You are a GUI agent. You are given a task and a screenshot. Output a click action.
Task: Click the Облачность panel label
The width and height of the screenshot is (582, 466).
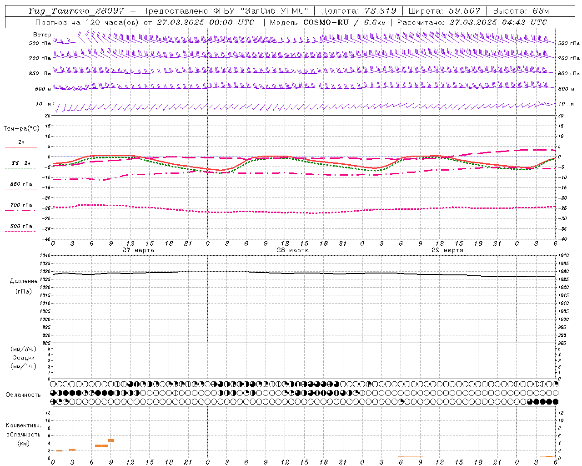(x=23, y=395)
